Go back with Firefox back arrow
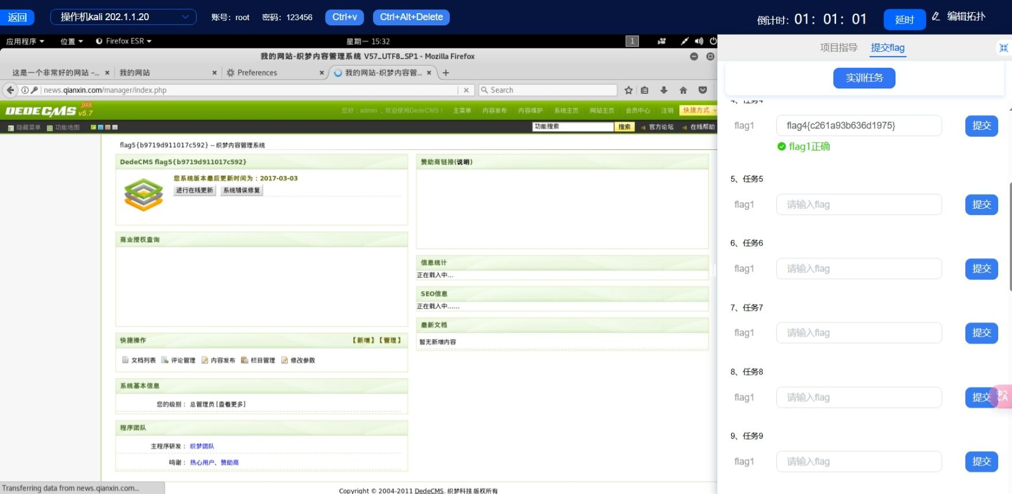 click(10, 90)
